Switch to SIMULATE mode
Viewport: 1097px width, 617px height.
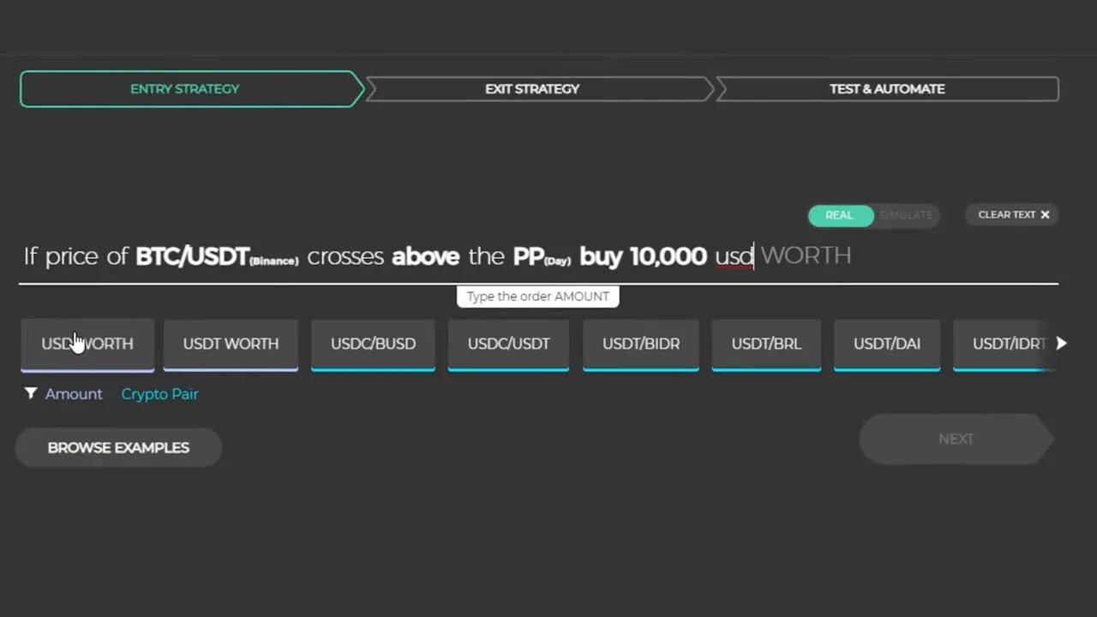pyautogui.click(x=905, y=215)
